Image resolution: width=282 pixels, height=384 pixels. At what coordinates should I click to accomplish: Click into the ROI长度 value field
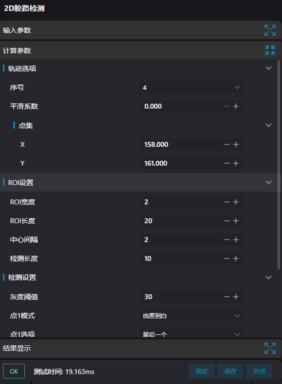[x=181, y=221]
